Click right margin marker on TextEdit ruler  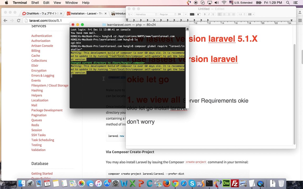click(x=291, y=20)
